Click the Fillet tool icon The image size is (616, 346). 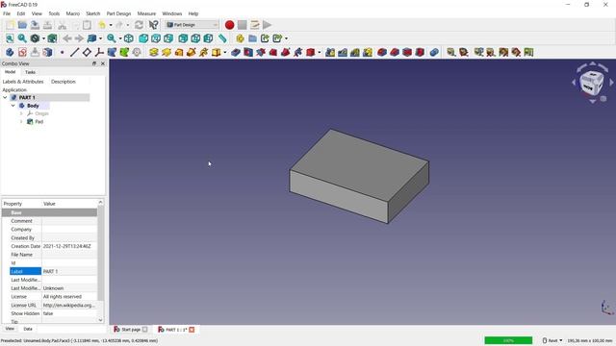click(x=382, y=52)
